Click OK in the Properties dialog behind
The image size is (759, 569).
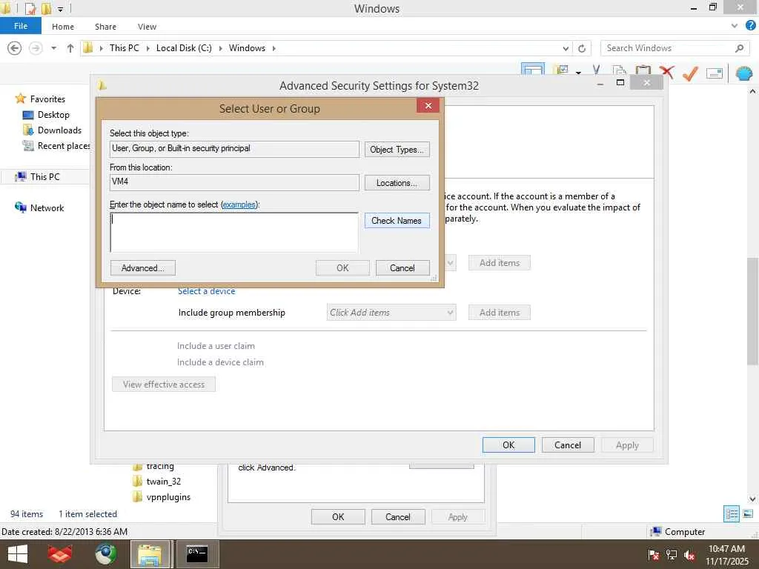(338, 516)
